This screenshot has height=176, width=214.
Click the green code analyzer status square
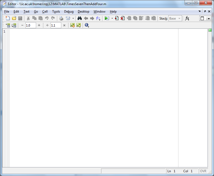point(210,30)
